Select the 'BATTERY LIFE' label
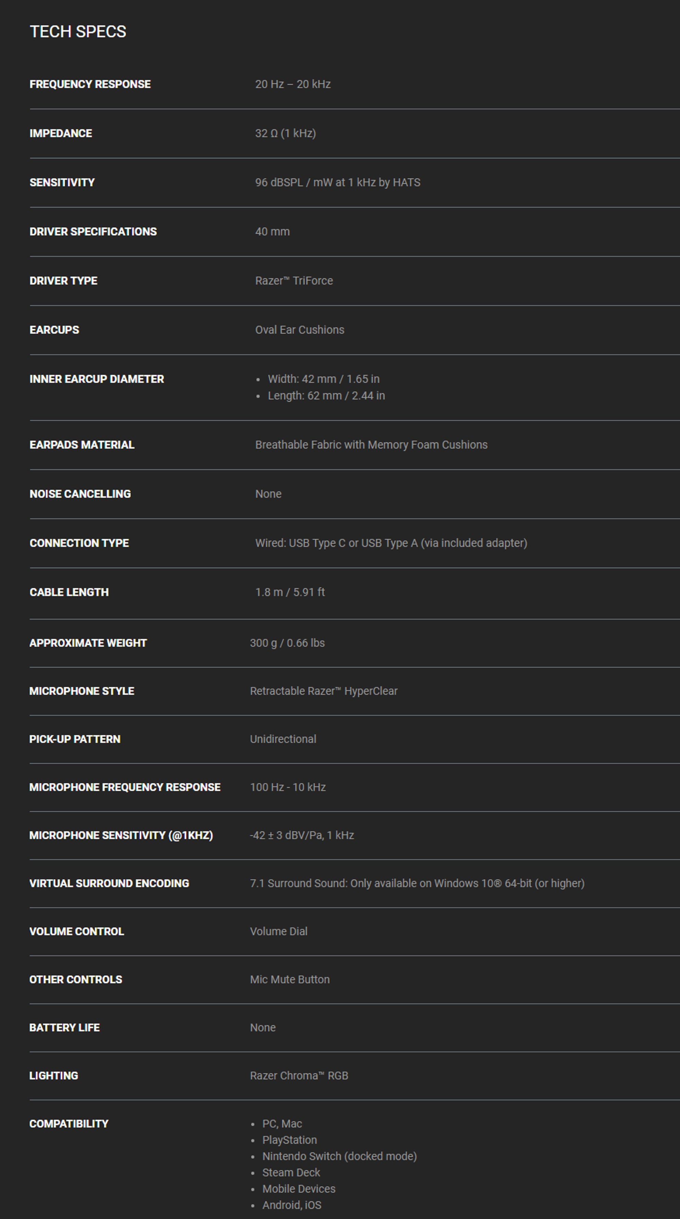 64,1028
